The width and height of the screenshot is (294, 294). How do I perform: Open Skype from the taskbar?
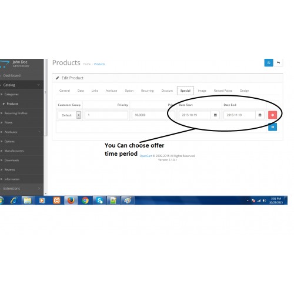99,201
